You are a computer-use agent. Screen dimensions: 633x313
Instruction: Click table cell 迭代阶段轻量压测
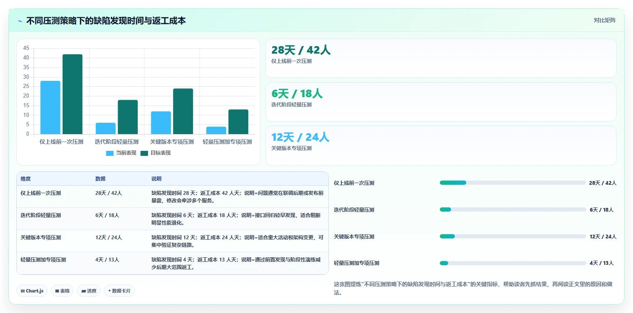pos(41,215)
